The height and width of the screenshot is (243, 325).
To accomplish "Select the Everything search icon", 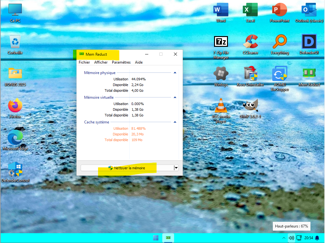I will click(279, 45).
